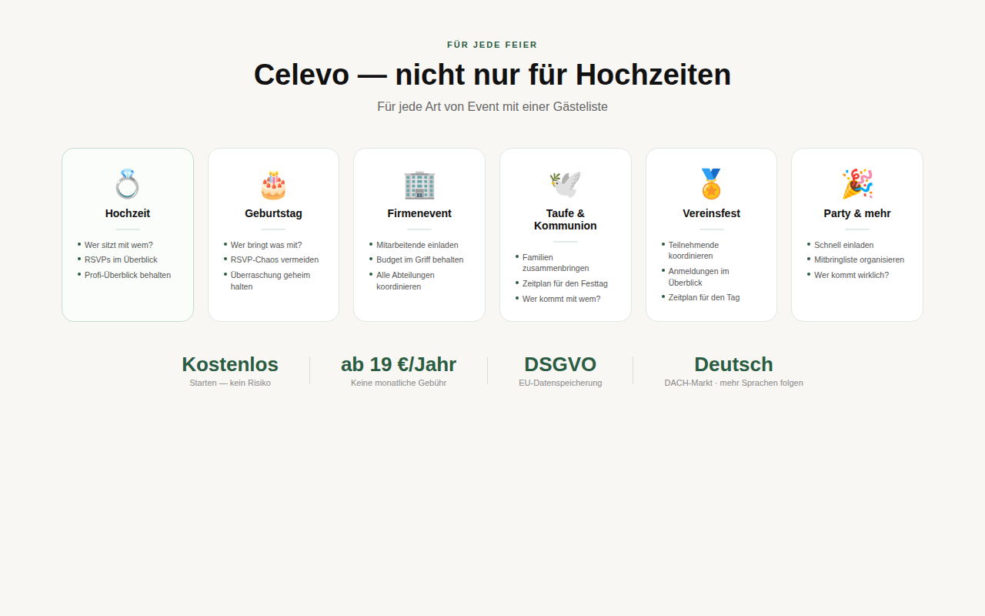The width and height of the screenshot is (985, 616).
Task: Click the RSVP-Chaos vermeiden list item
Action: 275,259
